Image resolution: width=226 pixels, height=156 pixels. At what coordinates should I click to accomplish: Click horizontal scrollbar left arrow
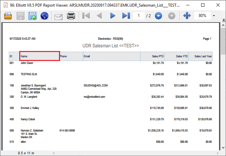coord(54,153)
